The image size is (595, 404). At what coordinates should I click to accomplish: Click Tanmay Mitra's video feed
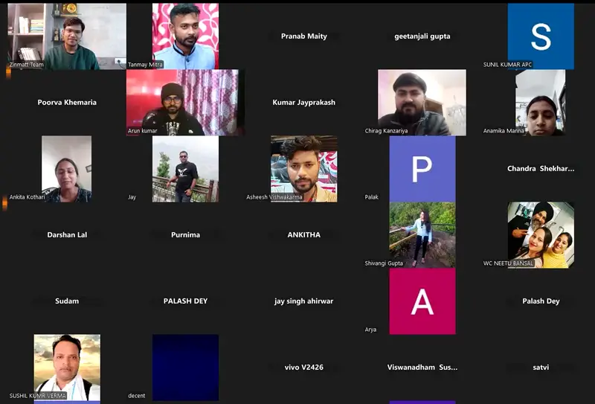pos(185,36)
